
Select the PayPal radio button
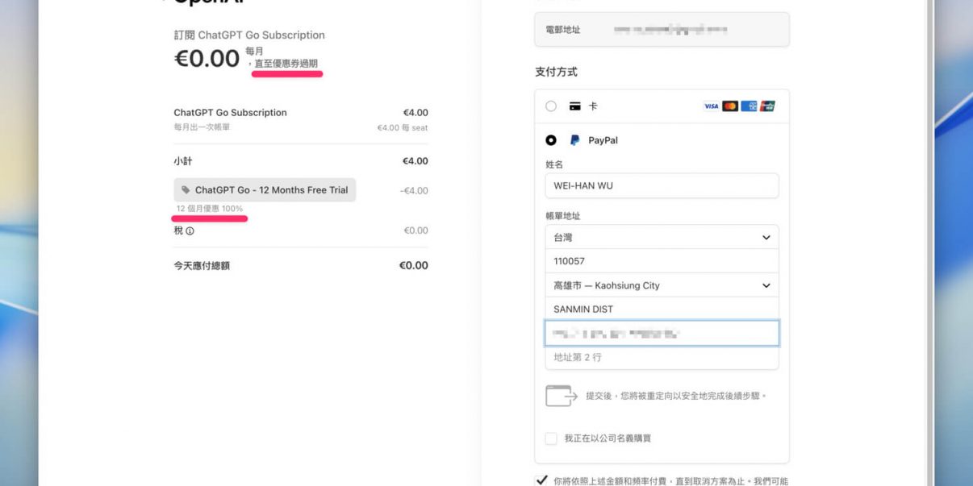pos(551,140)
